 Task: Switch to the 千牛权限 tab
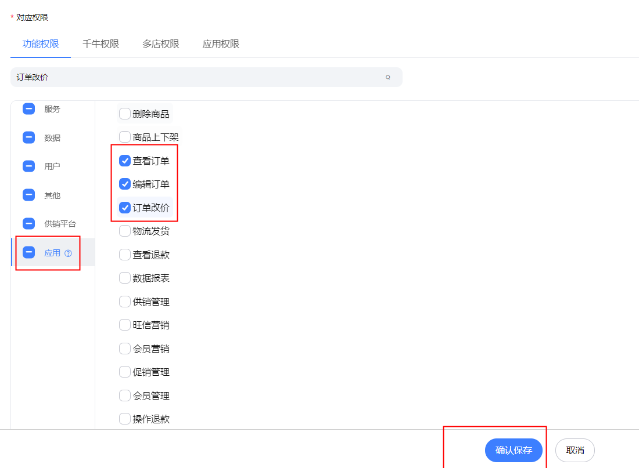[100, 44]
